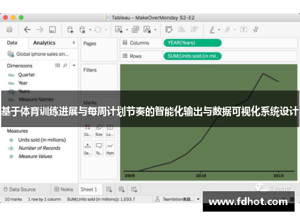The height and width of the screenshot is (217, 300).
Task: Click the highlight pen icon
Action: [212, 29]
